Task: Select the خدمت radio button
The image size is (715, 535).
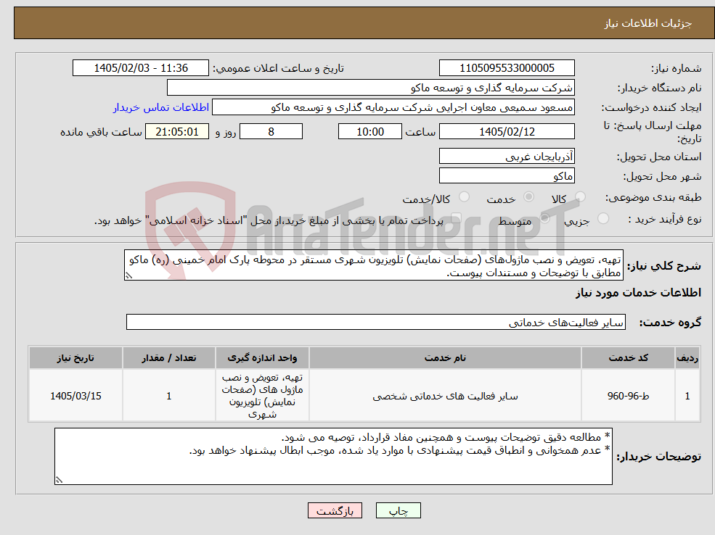Action: click(528, 197)
